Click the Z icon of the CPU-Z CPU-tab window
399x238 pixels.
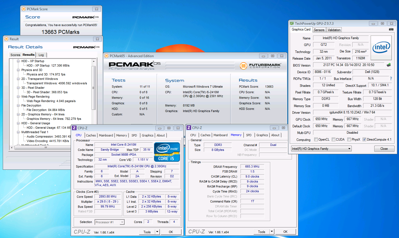74,128
